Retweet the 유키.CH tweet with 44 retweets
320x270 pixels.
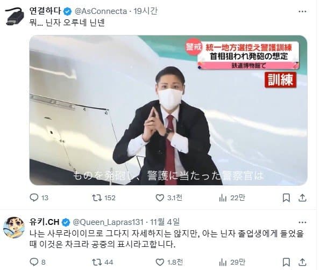click(x=102, y=262)
